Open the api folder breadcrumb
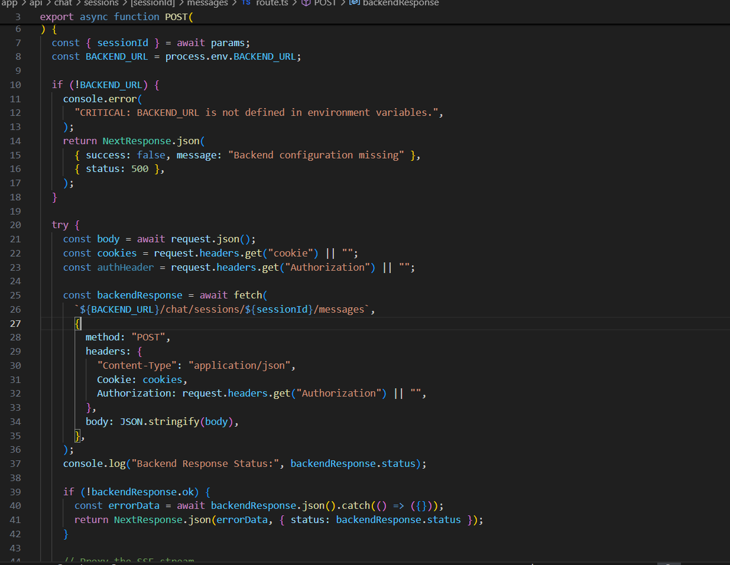The height and width of the screenshot is (565, 730). 36,3
